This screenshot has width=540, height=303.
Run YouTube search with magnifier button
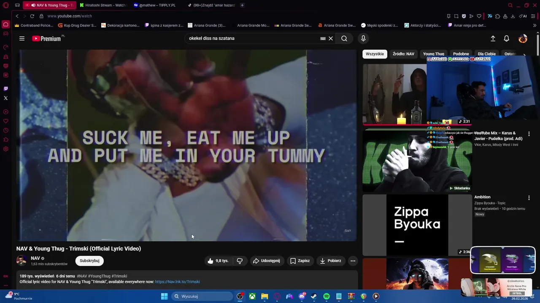click(x=344, y=38)
